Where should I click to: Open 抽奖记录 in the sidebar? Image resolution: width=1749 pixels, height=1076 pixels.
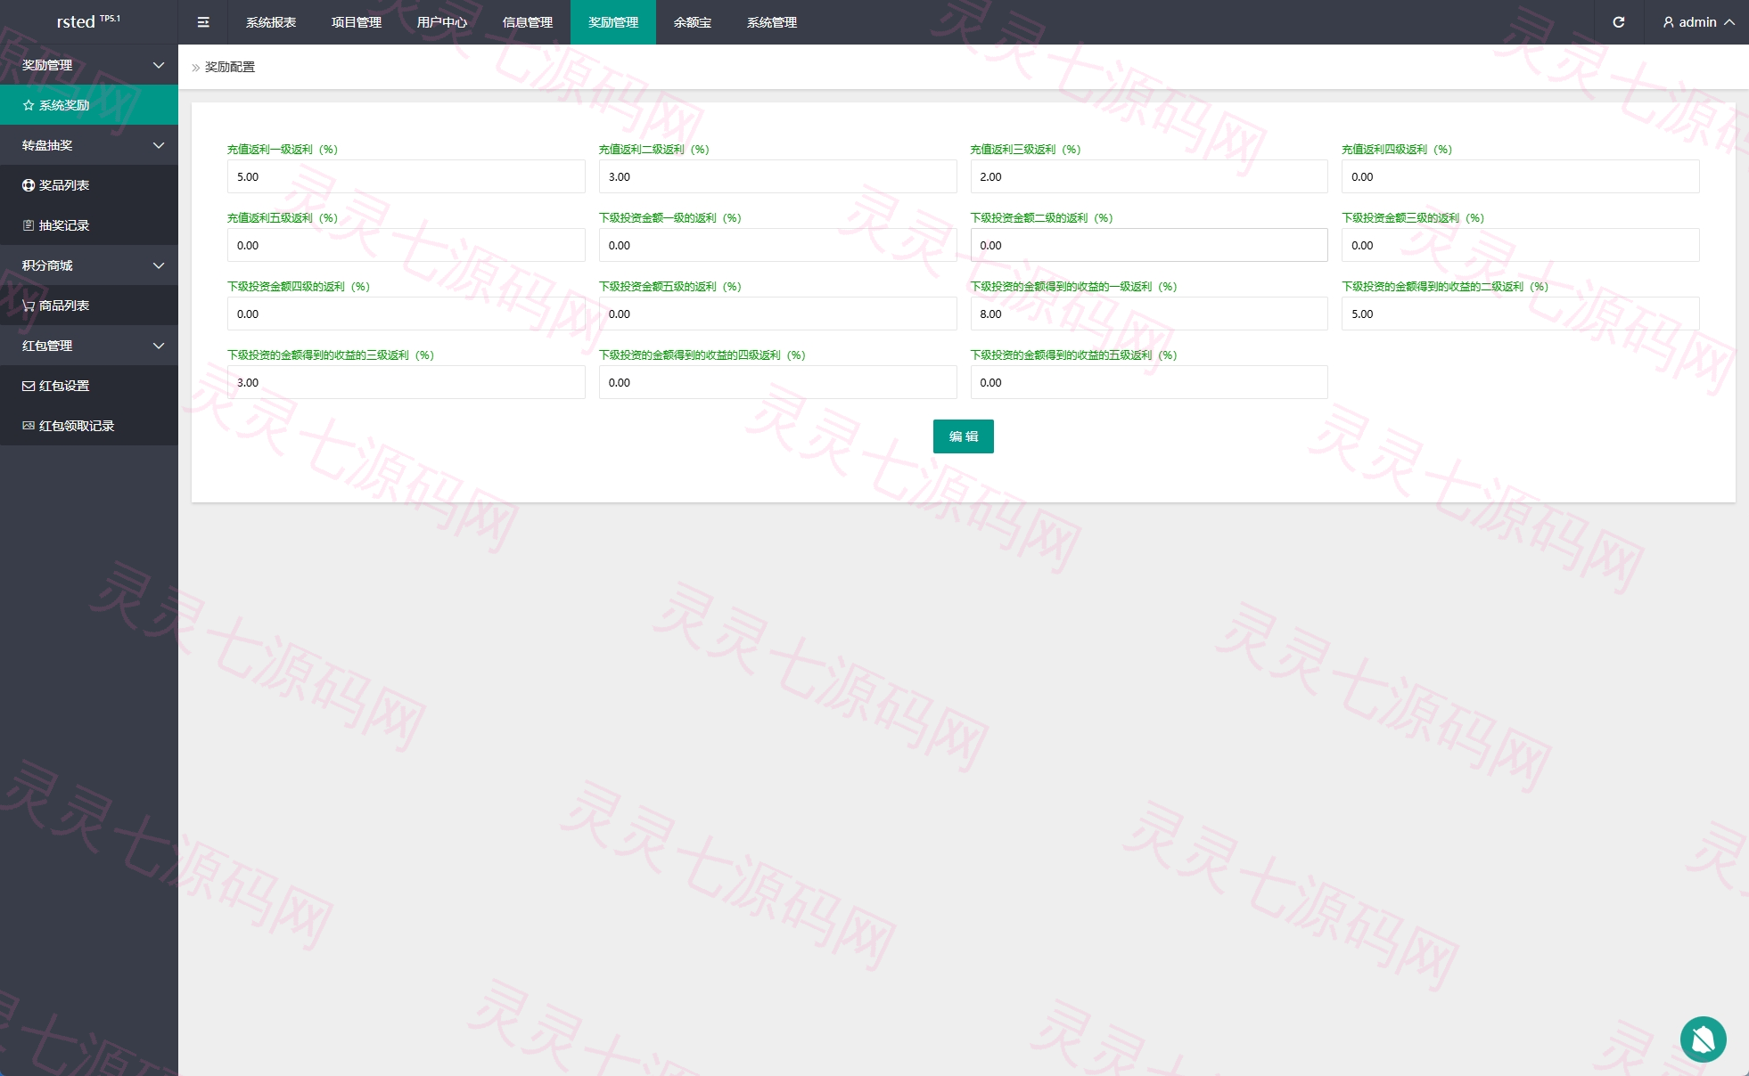89,225
